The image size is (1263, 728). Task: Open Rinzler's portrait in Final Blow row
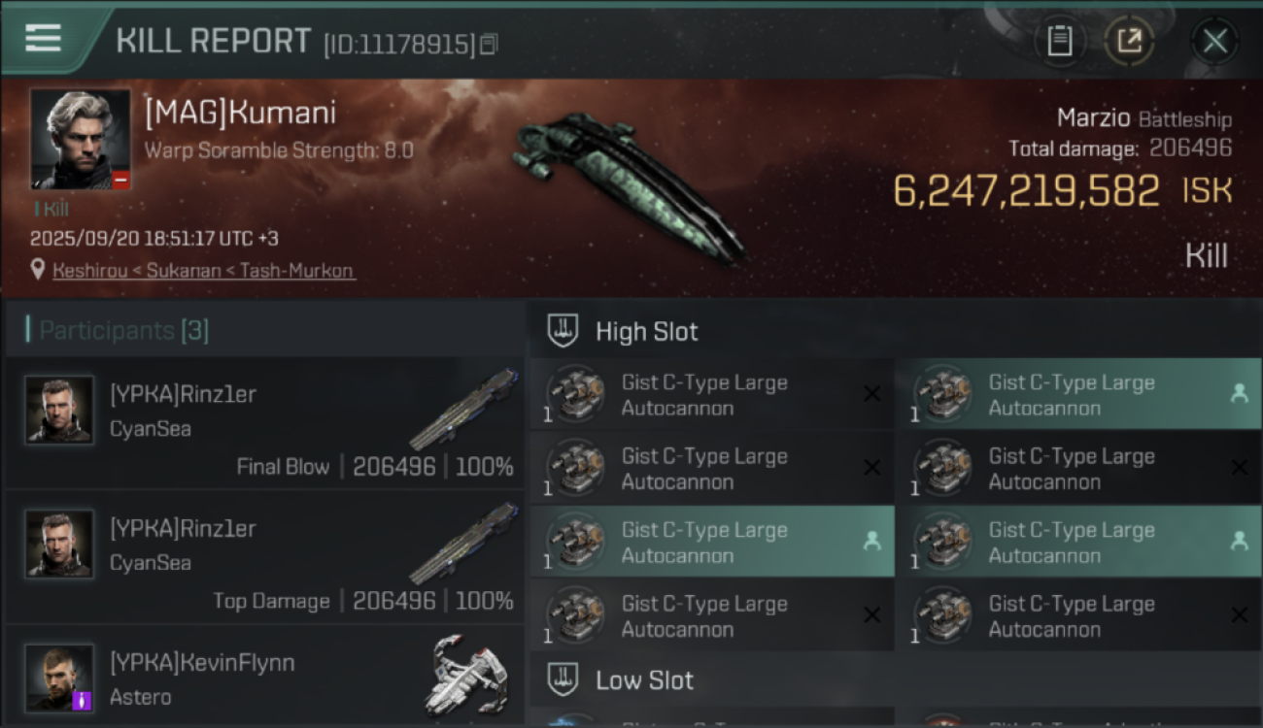tap(59, 410)
